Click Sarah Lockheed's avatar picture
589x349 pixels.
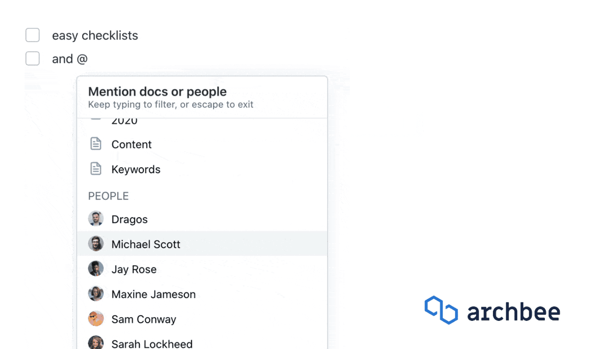click(x=96, y=343)
